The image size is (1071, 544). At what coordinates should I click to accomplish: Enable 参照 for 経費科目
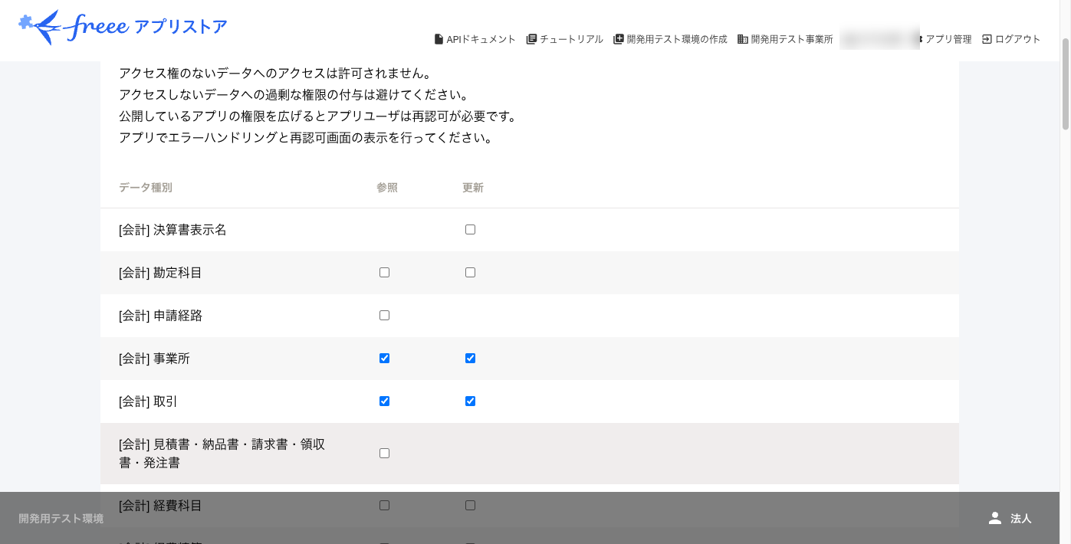coord(384,506)
